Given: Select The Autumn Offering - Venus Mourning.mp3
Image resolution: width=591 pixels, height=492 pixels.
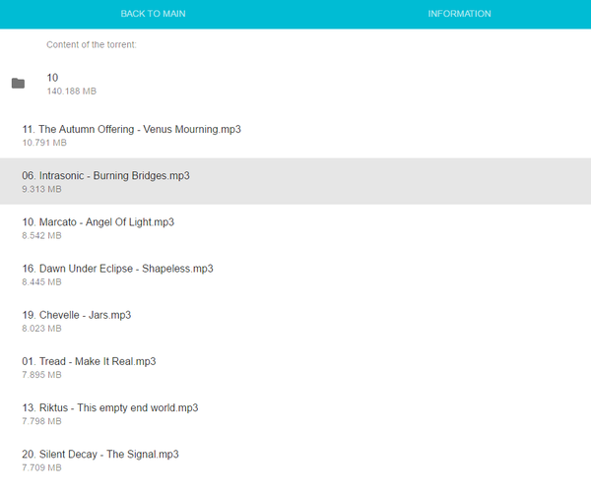Looking at the screenshot, I should 131,129.
